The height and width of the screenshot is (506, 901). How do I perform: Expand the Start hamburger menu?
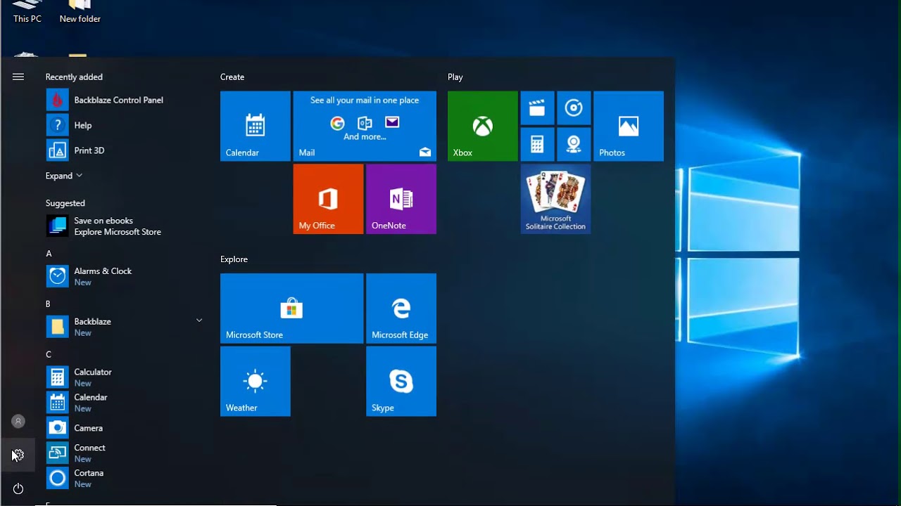point(18,77)
